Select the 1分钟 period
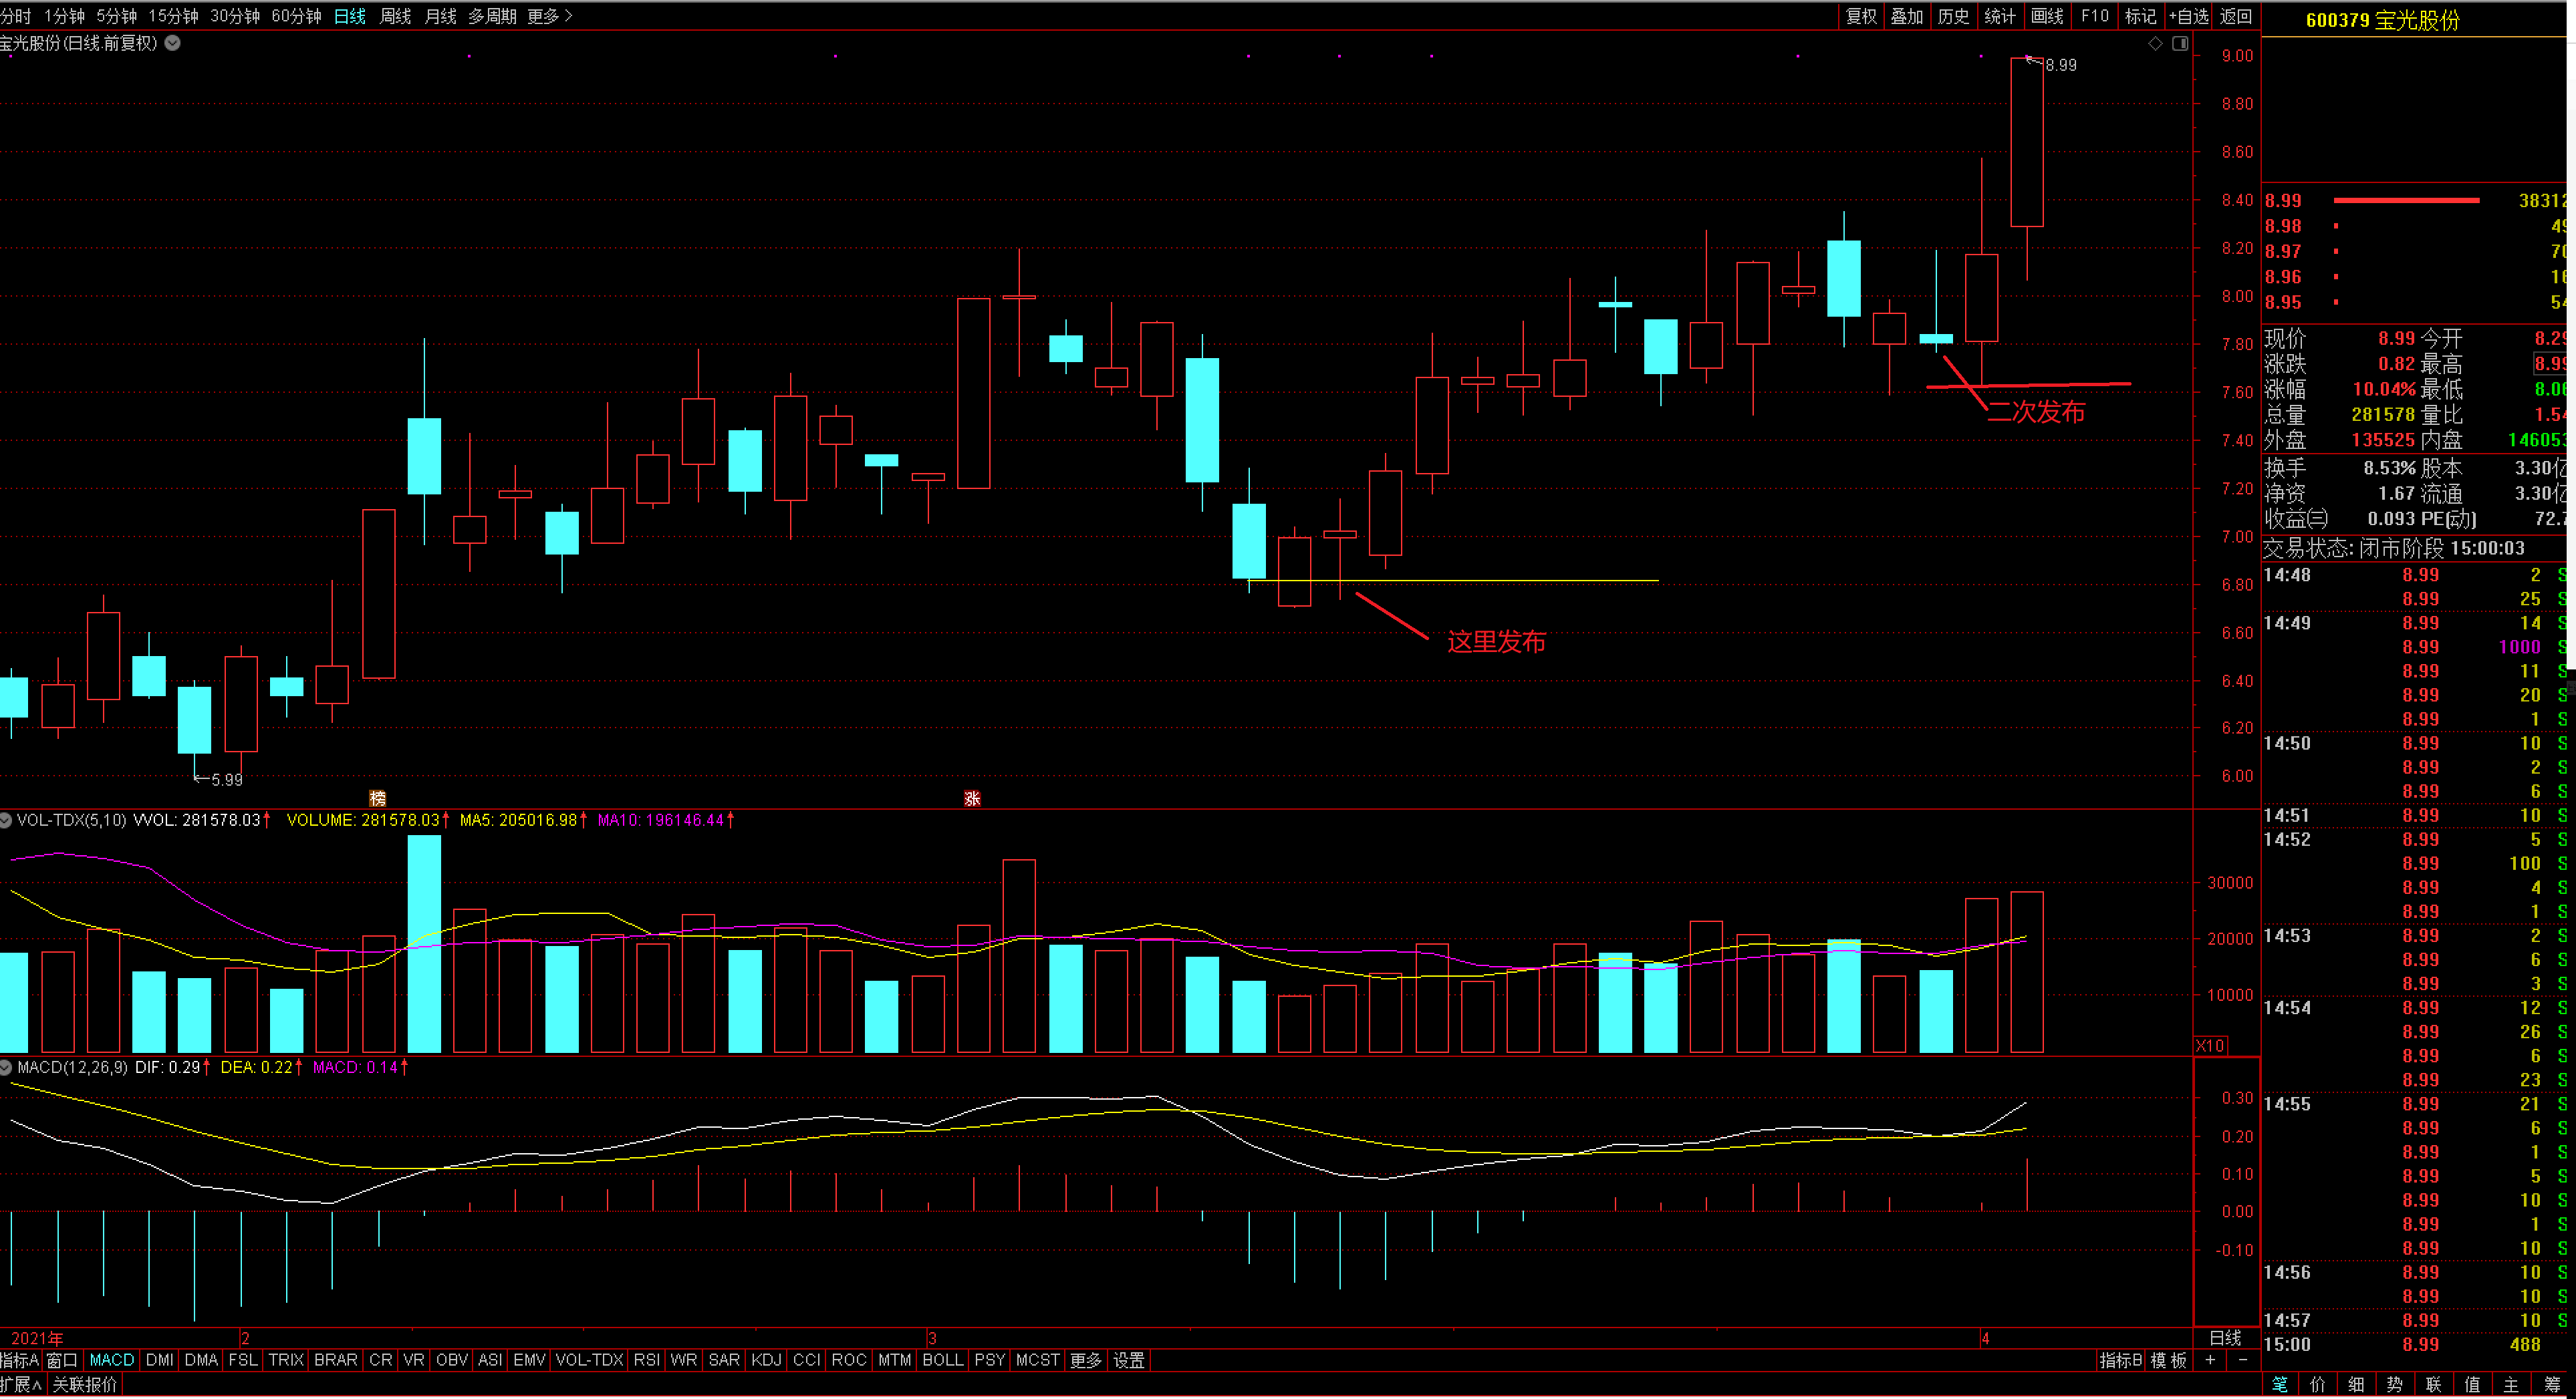This screenshot has width=2576, height=1399. 64,16
